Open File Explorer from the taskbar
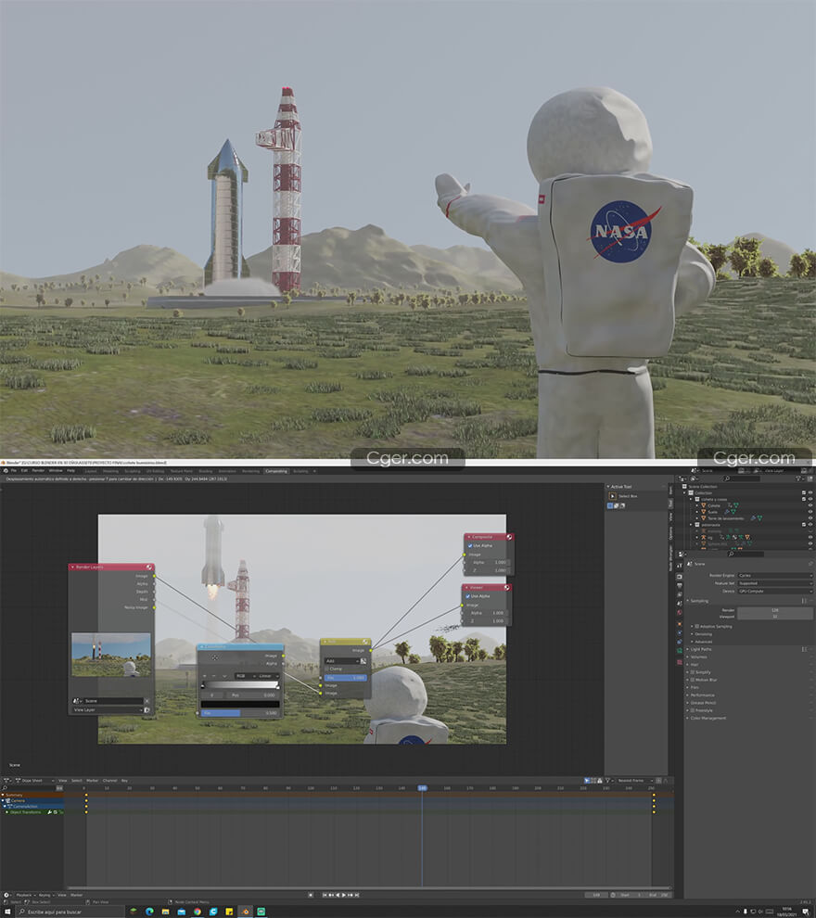 pyautogui.click(x=166, y=912)
